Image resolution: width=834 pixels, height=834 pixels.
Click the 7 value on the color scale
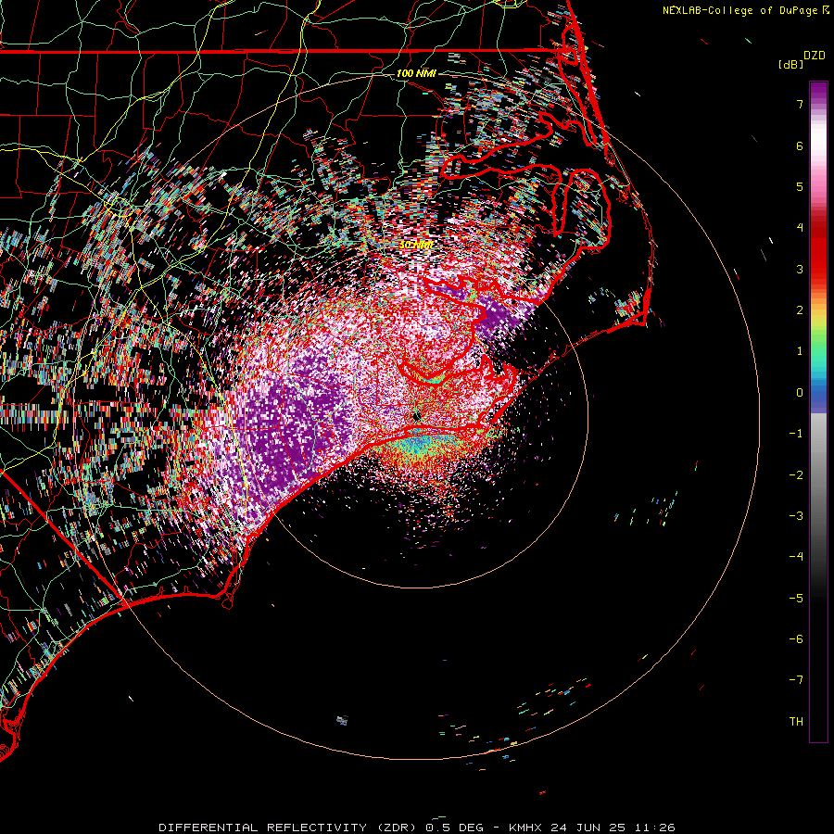point(800,104)
